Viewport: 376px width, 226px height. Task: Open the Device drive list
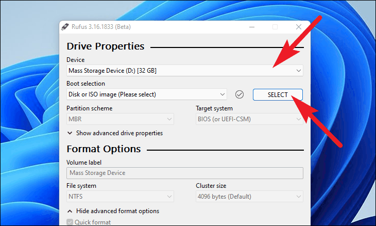[184, 71]
